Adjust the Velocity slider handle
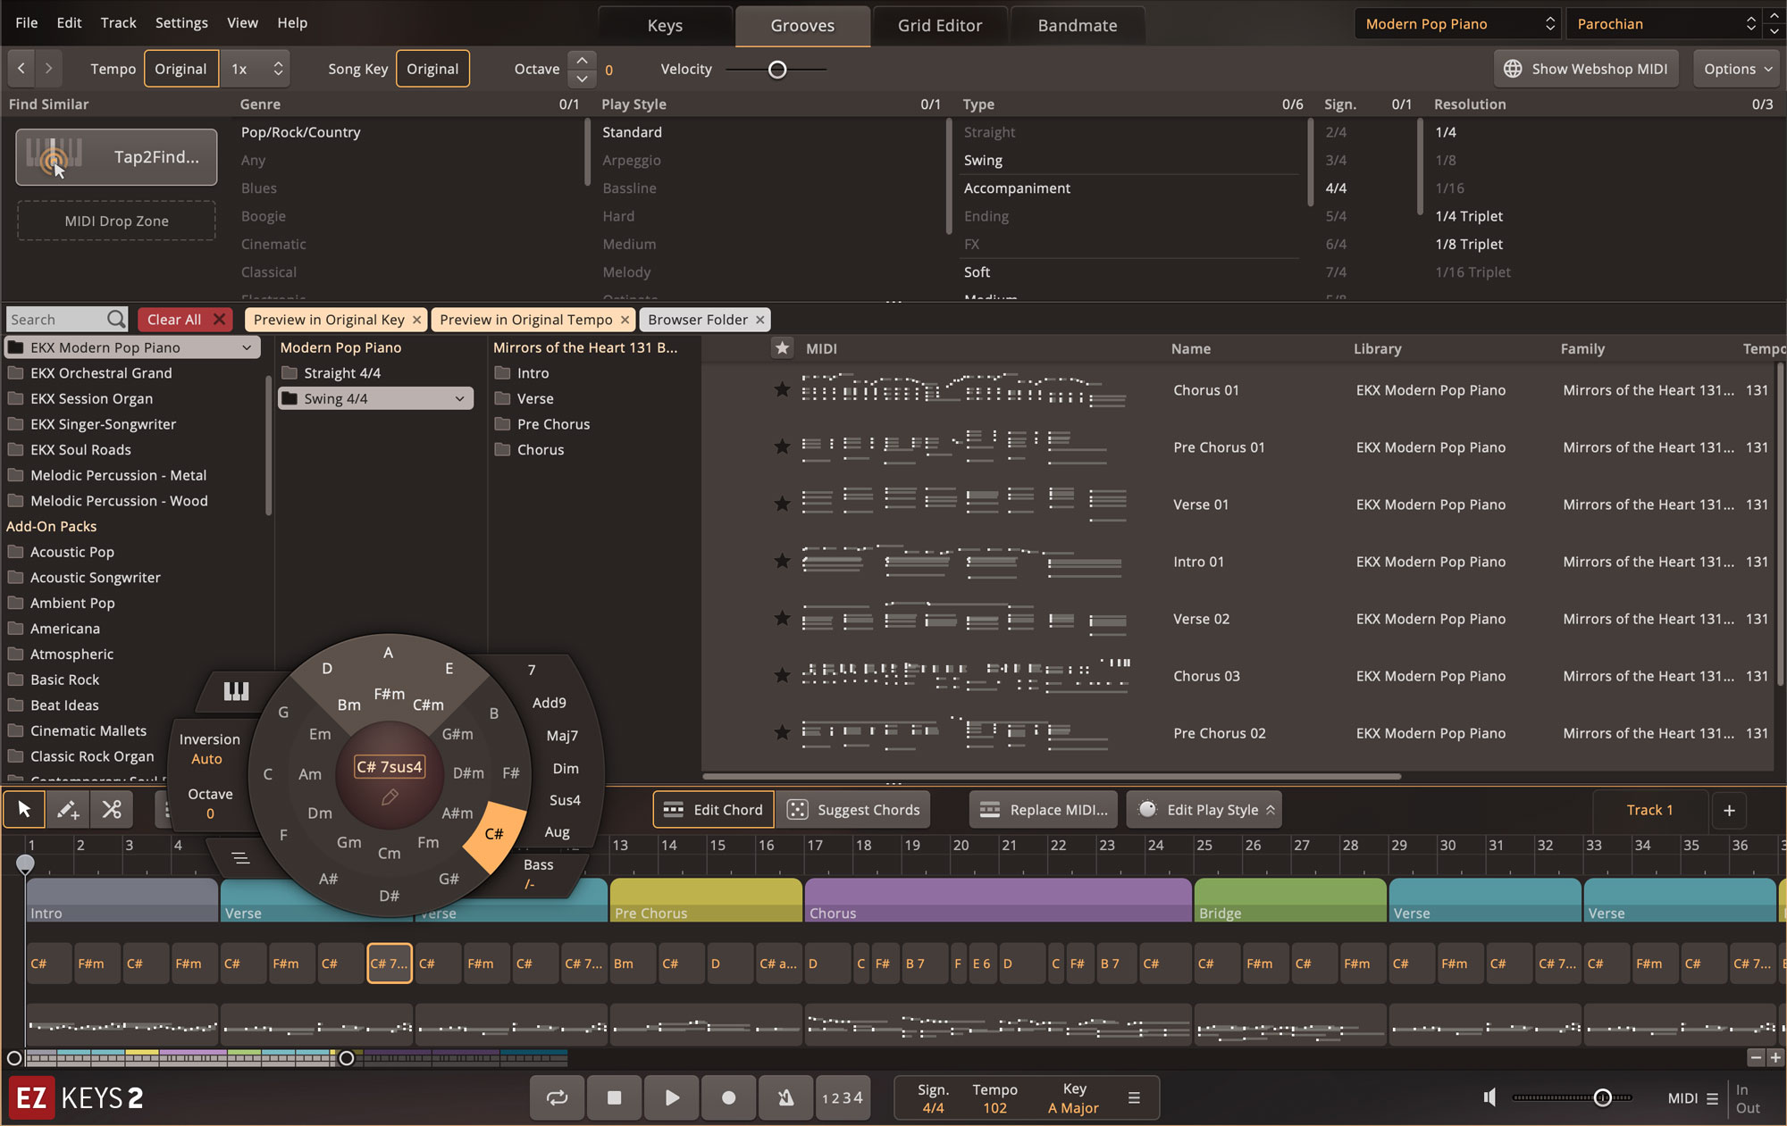The height and width of the screenshot is (1126, 1787). click(x=777, y=70)
